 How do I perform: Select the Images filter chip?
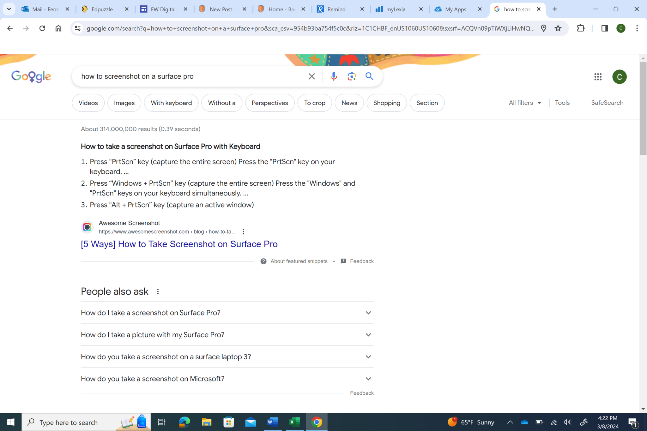pyautogui.click(x=124, y=103)
